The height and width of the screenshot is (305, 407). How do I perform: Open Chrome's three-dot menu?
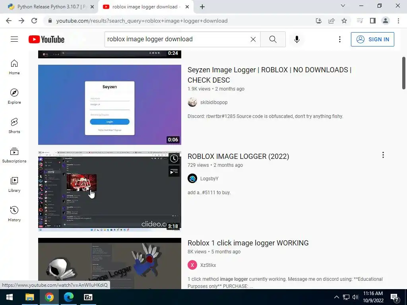click(398, 21)
